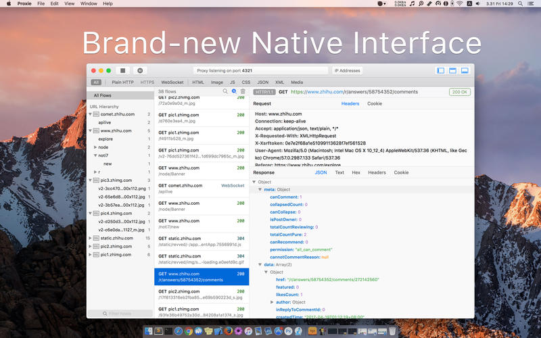Open the search magnifier in flows list
This screenshot has width=541, height=338.
[x=225, y=91]
